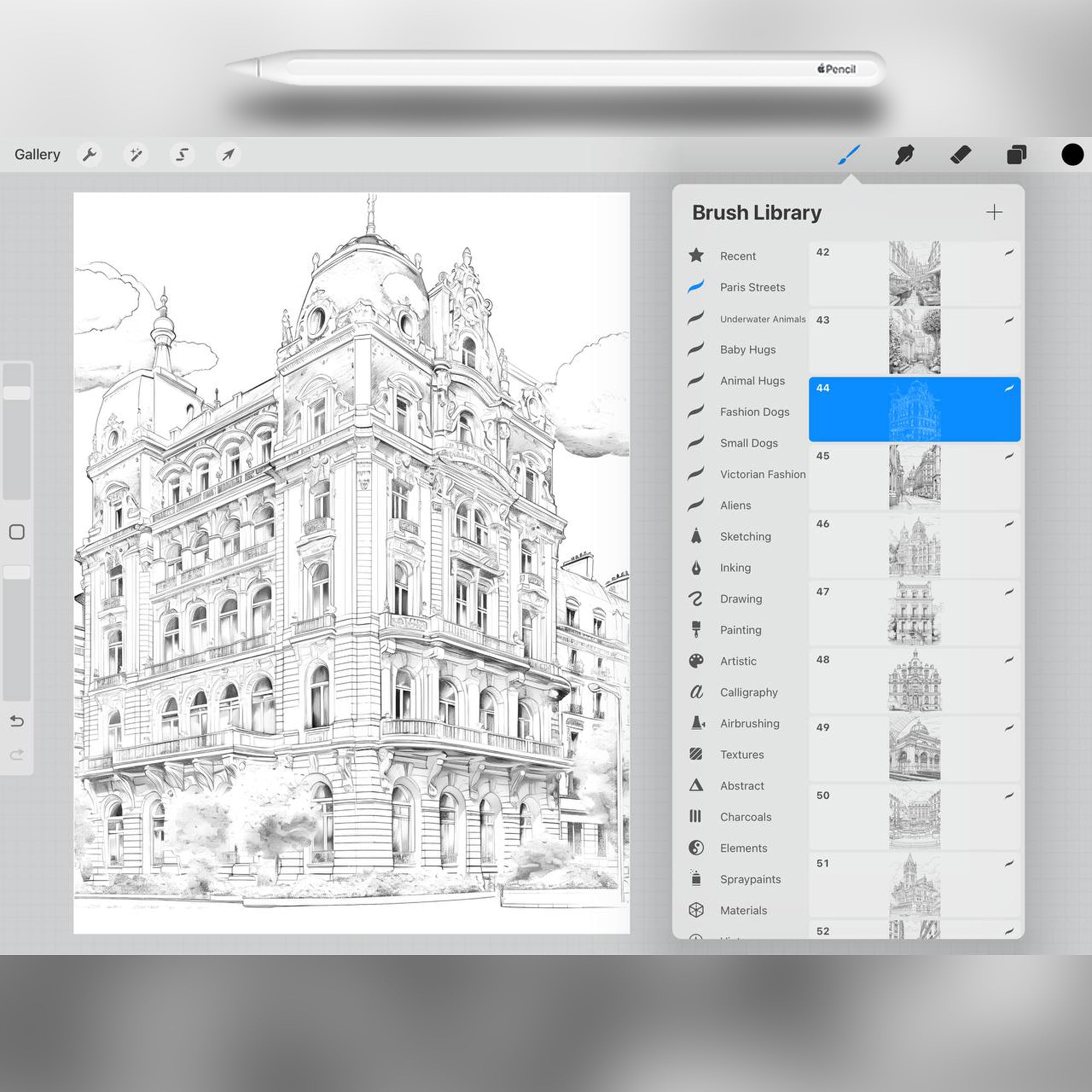Open the color picker swatch

tap(1072, 154)
